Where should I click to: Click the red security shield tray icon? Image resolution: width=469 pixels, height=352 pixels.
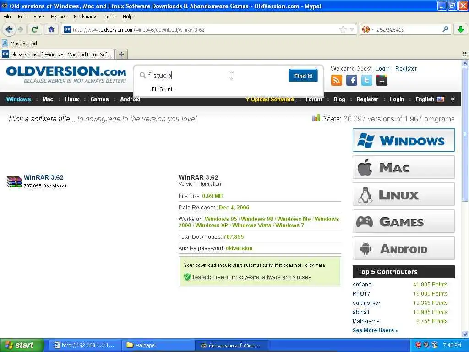point(418,346)
